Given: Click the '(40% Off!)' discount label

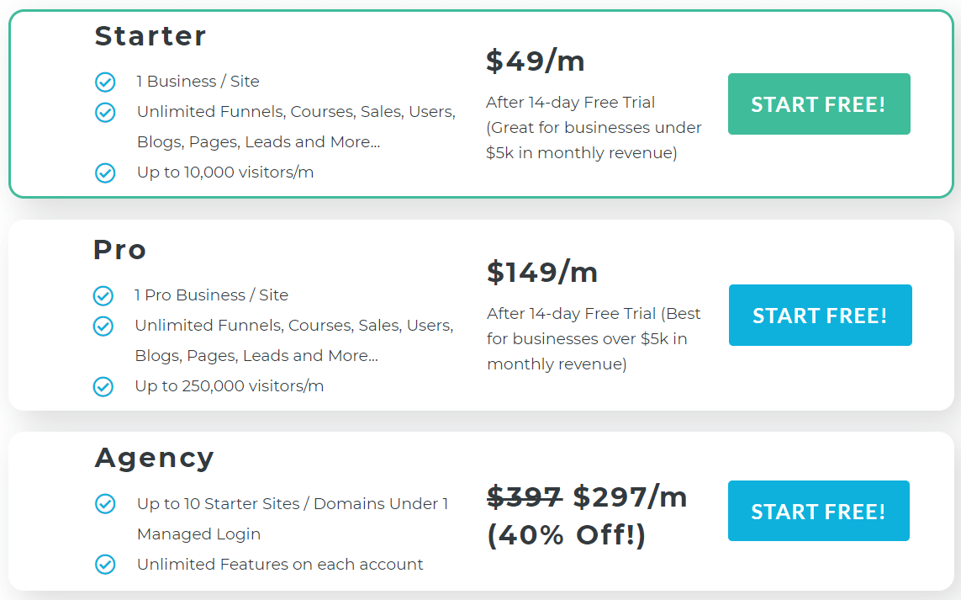Looking at the screenshot, I should (x=567, y=534).
